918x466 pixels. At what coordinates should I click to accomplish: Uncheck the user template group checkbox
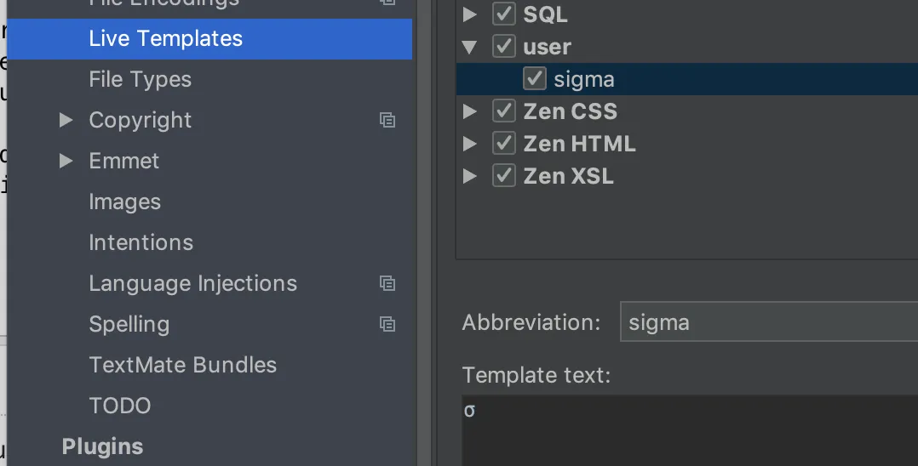[504, 47]
